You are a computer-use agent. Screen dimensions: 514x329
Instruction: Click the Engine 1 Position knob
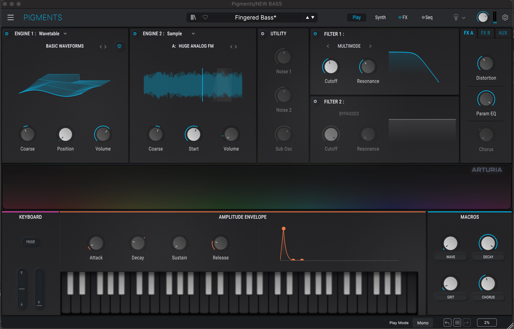tap(65, 135)
